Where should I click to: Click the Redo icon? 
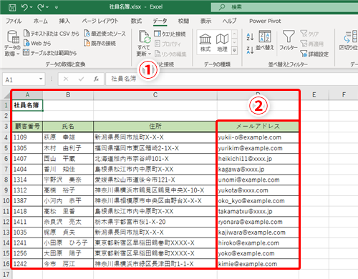(x=41, y=7)
